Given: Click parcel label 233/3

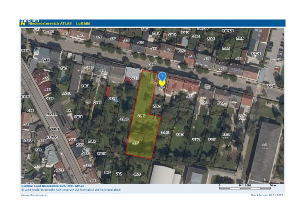Looking at the screenshot, I should [x=196, y=140].
